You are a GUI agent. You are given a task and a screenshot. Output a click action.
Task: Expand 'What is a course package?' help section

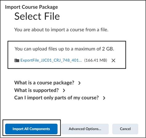coord(44,83)
